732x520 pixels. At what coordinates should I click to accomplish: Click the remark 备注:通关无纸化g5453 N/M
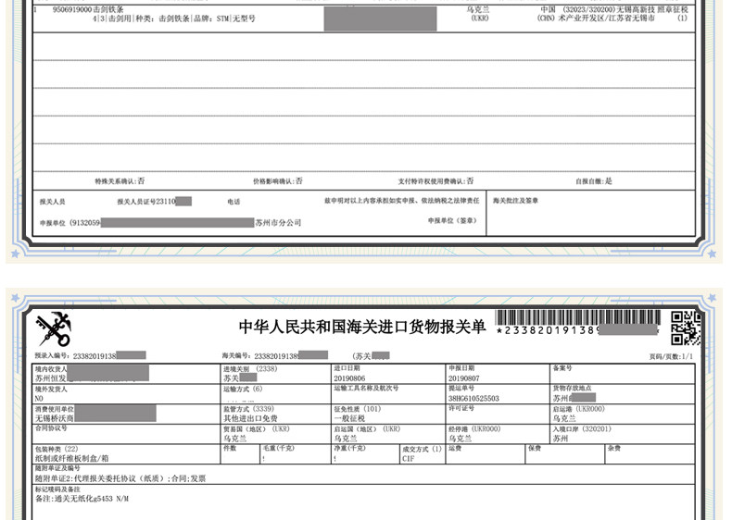click(x=82, y=499)
